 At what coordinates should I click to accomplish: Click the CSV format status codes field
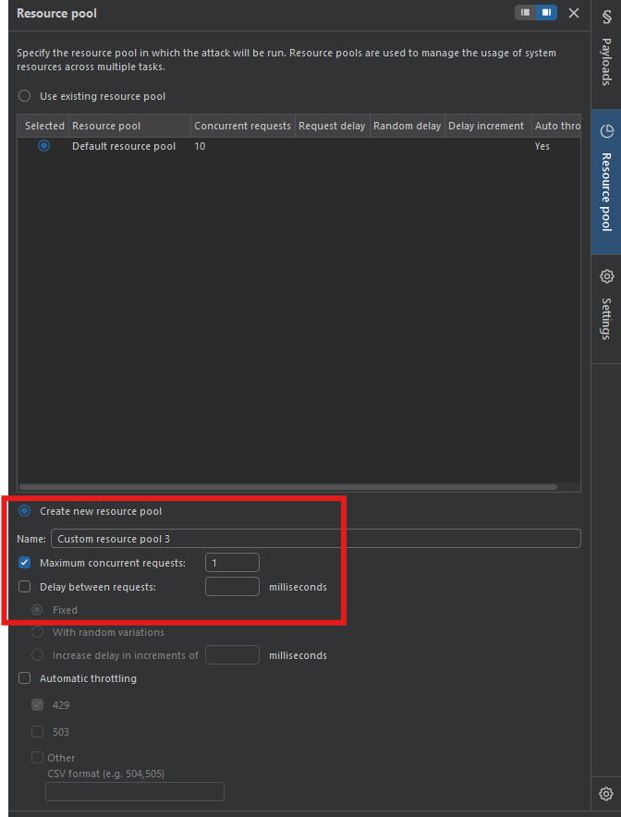point(135,791)
